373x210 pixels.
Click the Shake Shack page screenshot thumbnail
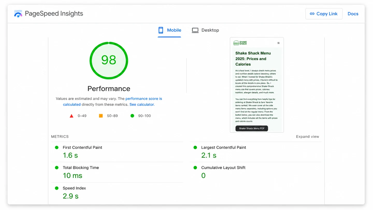tap(257, 85)
